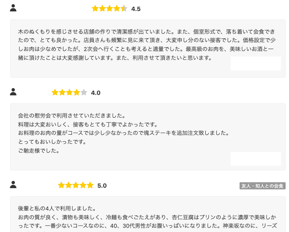
Task: Click the user avatar beside the 5.0 rating
Action: coord(13,184)
